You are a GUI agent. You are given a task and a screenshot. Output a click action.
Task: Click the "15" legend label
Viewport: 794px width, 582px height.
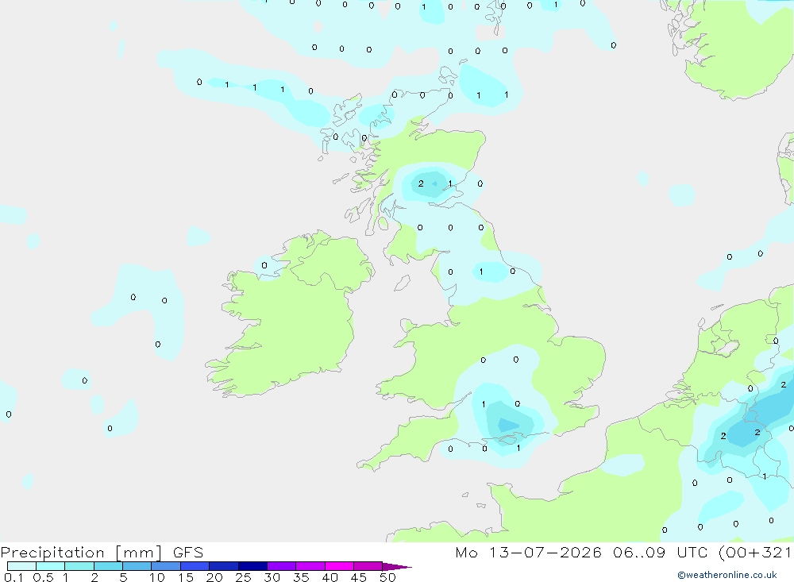point(186,577)
